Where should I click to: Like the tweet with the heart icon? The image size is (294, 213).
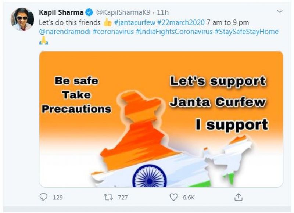[173, 197]
